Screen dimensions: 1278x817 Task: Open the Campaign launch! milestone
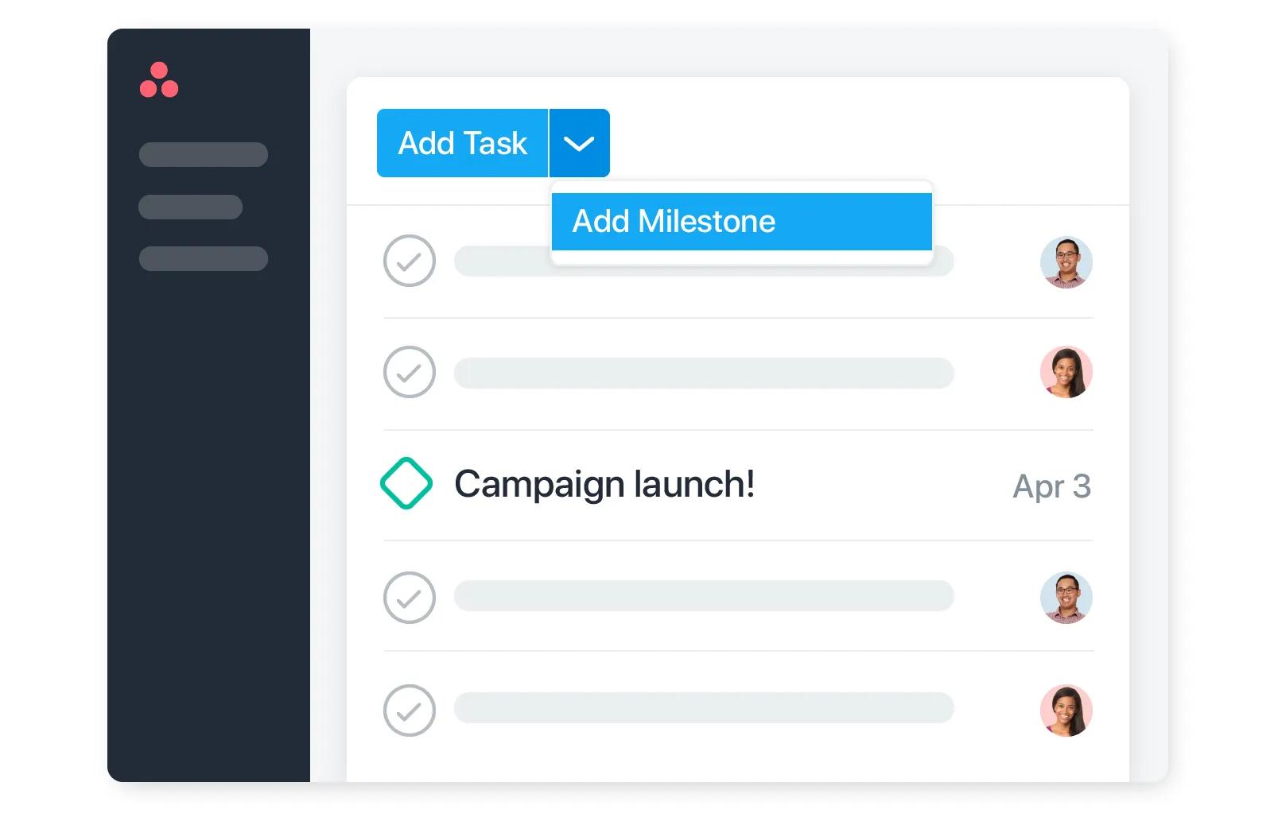(604, 484)
